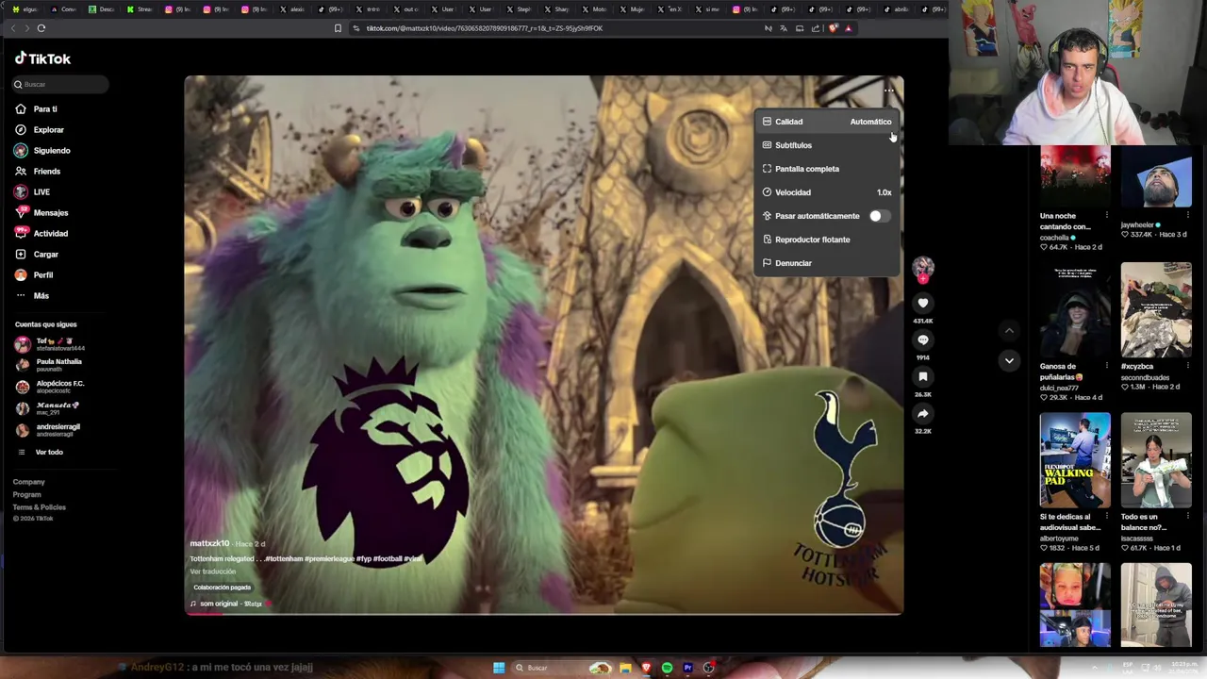Image resolution: width=1207 pixels, height=679 pixels.
Task: Click the #tottenham hashtag in caption
Action: tap(284, 558)
